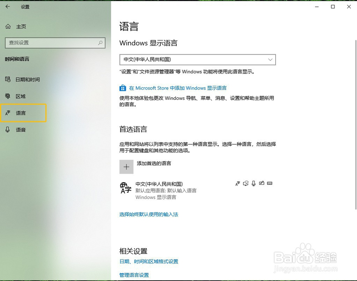
Task: Minimize the Settings window
Action: click(x=317, y=7)
